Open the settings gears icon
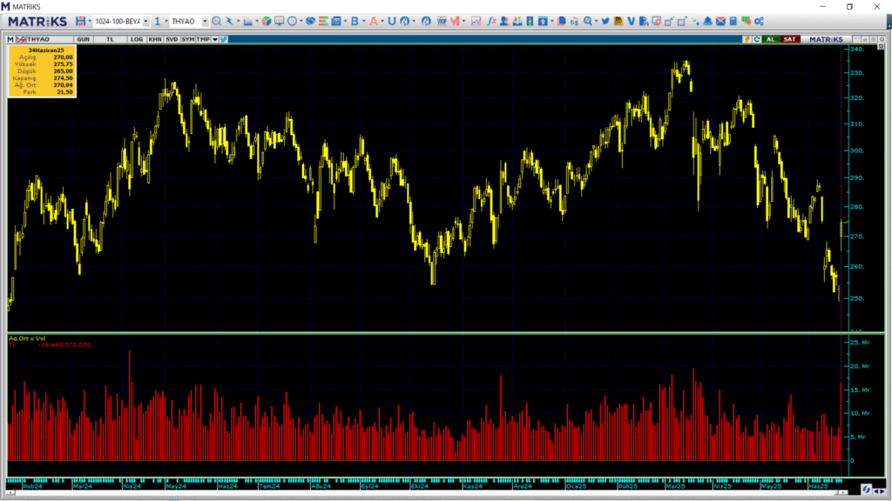892x501 pixels. pos(758,21)
